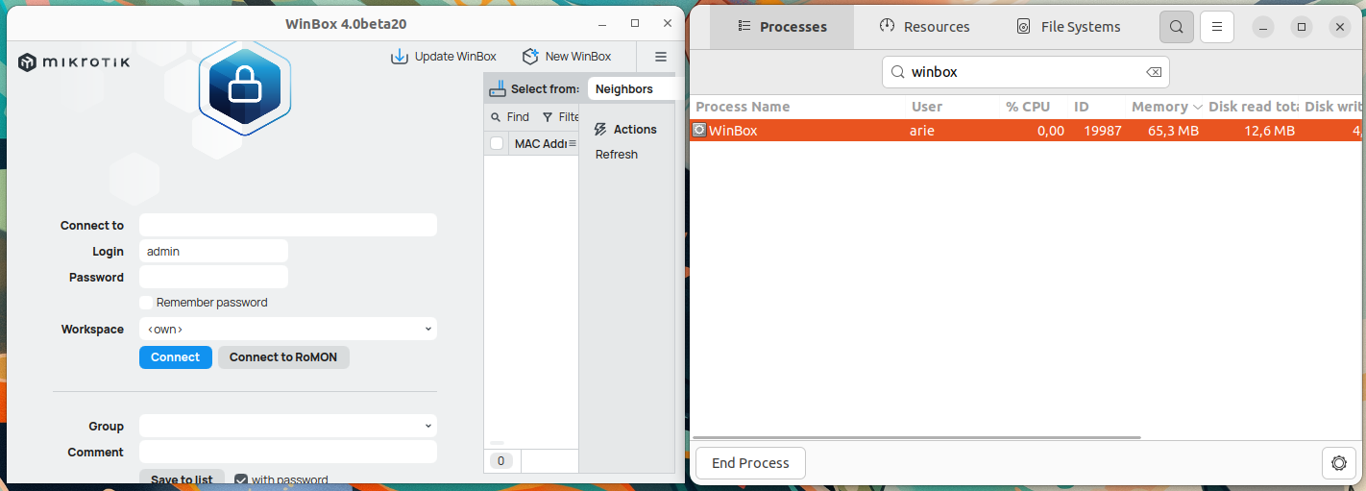Open process properties gear icon

coord(1338,463)
